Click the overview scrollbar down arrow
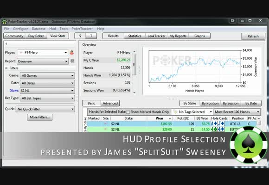 (134, 92)
